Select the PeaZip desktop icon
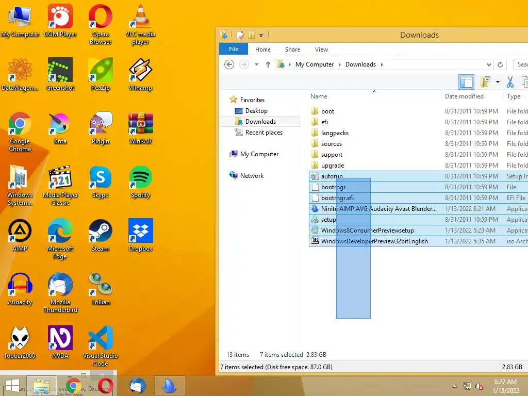This screenshot has width=528, height=396. [101, 74]
